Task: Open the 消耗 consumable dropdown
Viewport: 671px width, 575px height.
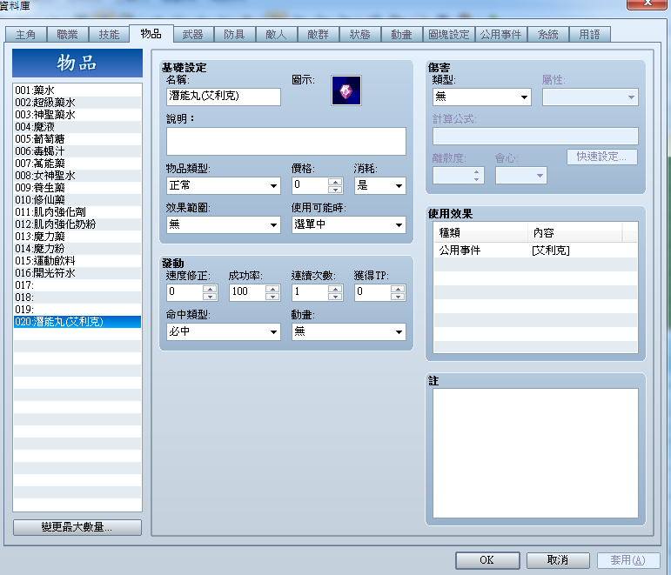Action: (379, 185)
